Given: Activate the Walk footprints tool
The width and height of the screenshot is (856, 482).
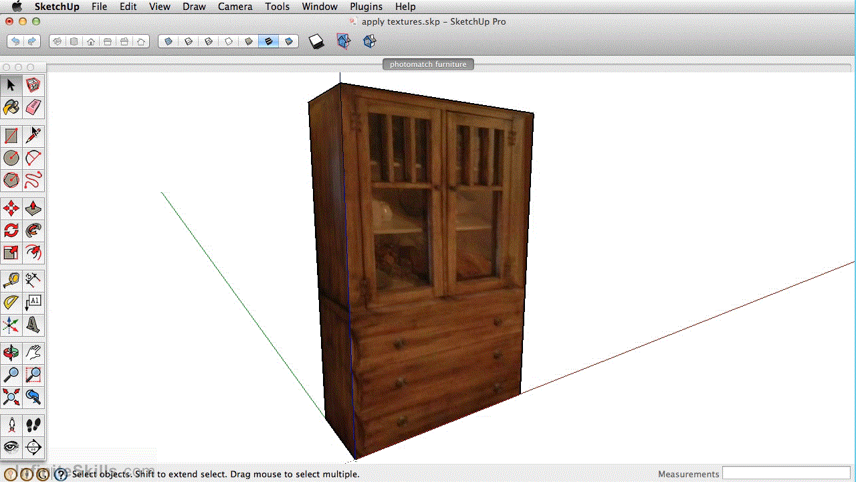Looking at the screenshot, I should [x=33, y=425].
